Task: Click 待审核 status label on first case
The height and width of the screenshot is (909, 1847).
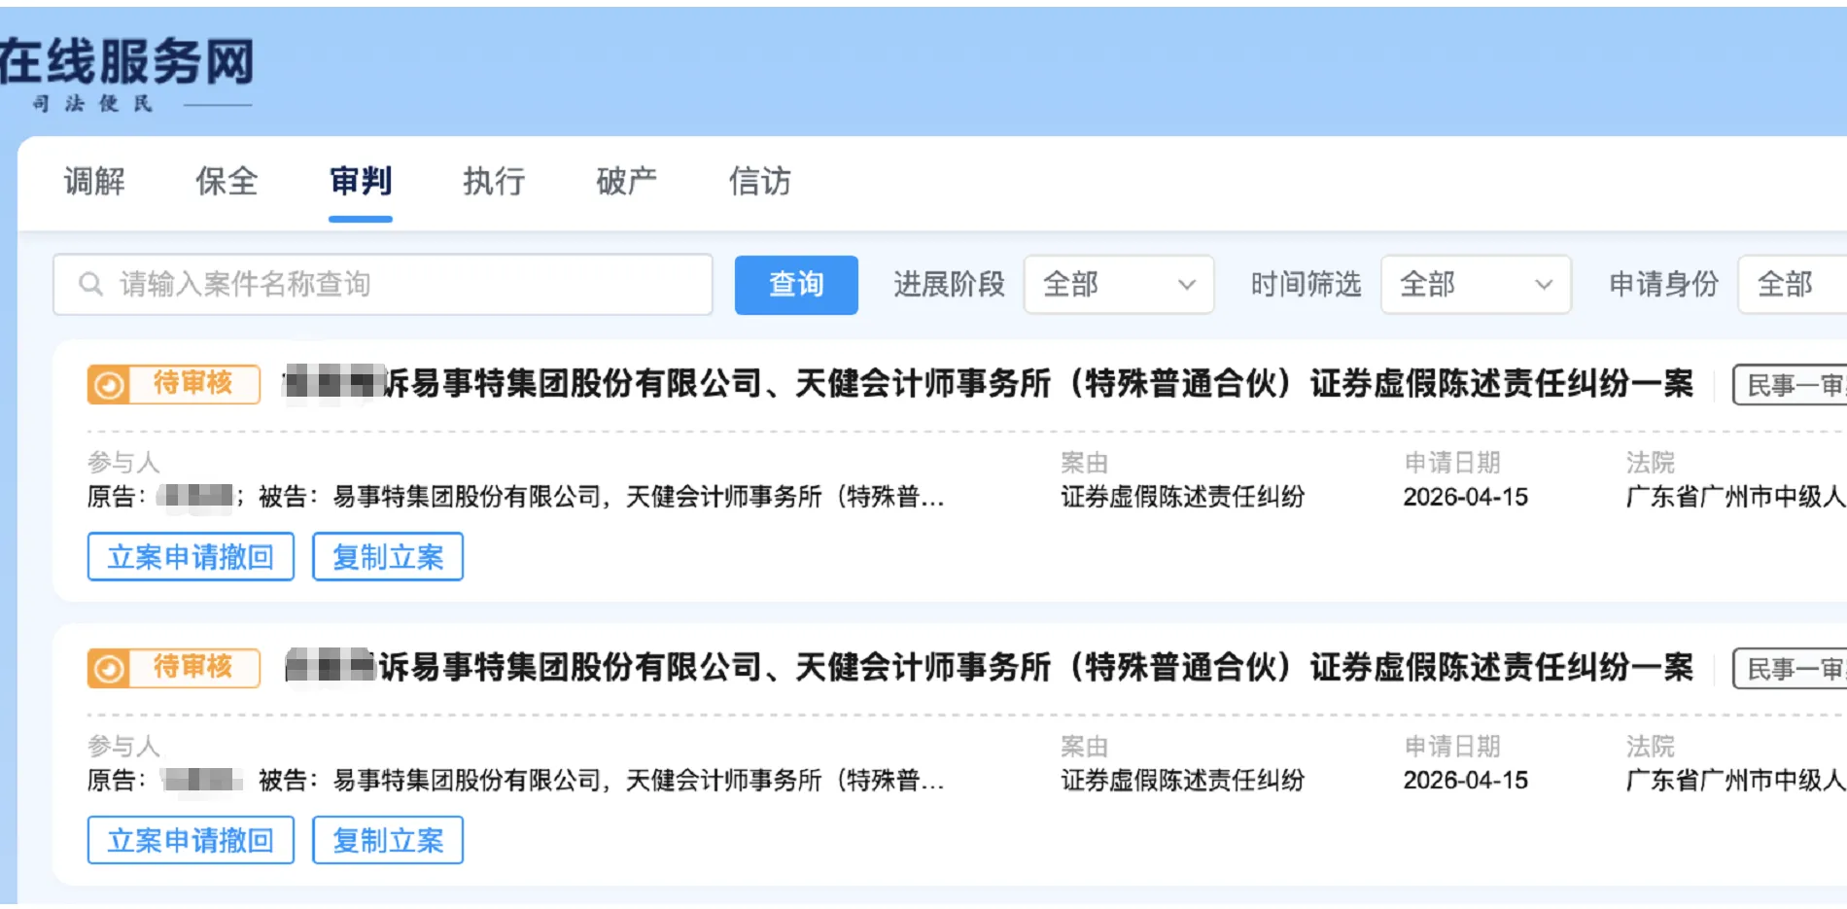Action: [x=193, y=383]
